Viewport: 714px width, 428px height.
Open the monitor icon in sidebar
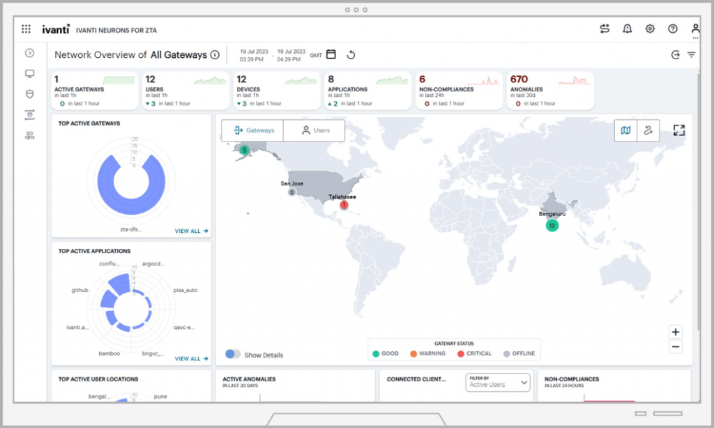tap(29, 74)
